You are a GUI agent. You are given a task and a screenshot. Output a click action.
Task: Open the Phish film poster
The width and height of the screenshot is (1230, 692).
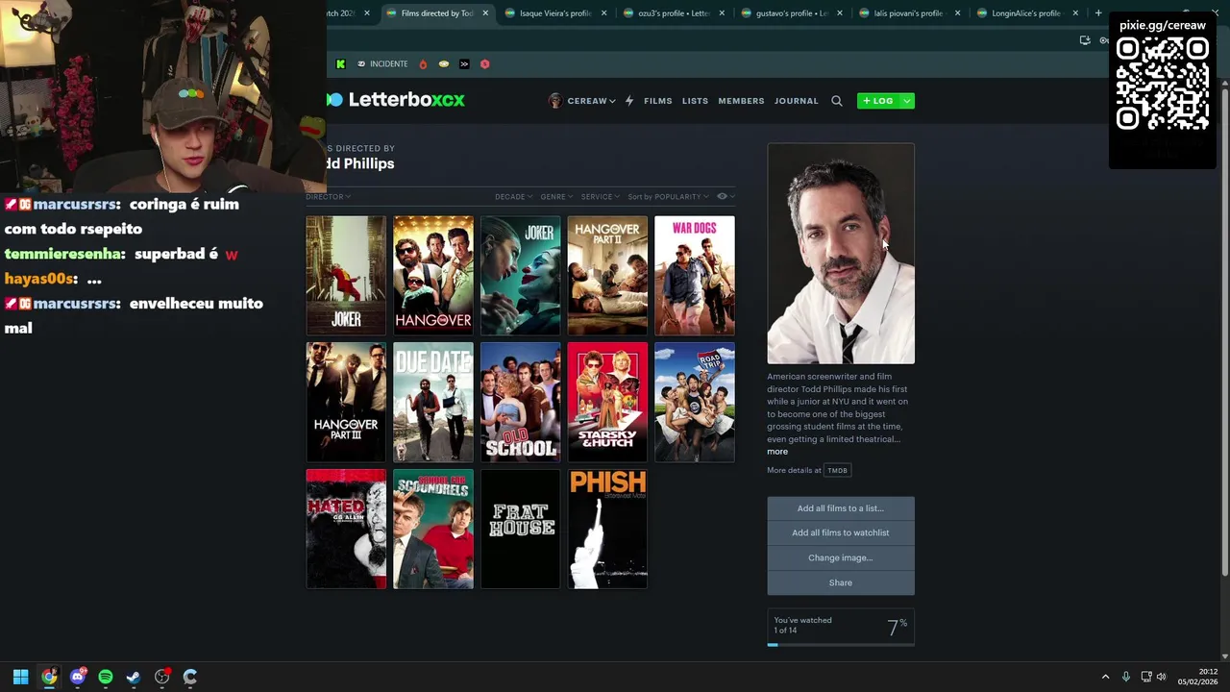(607, 529)
